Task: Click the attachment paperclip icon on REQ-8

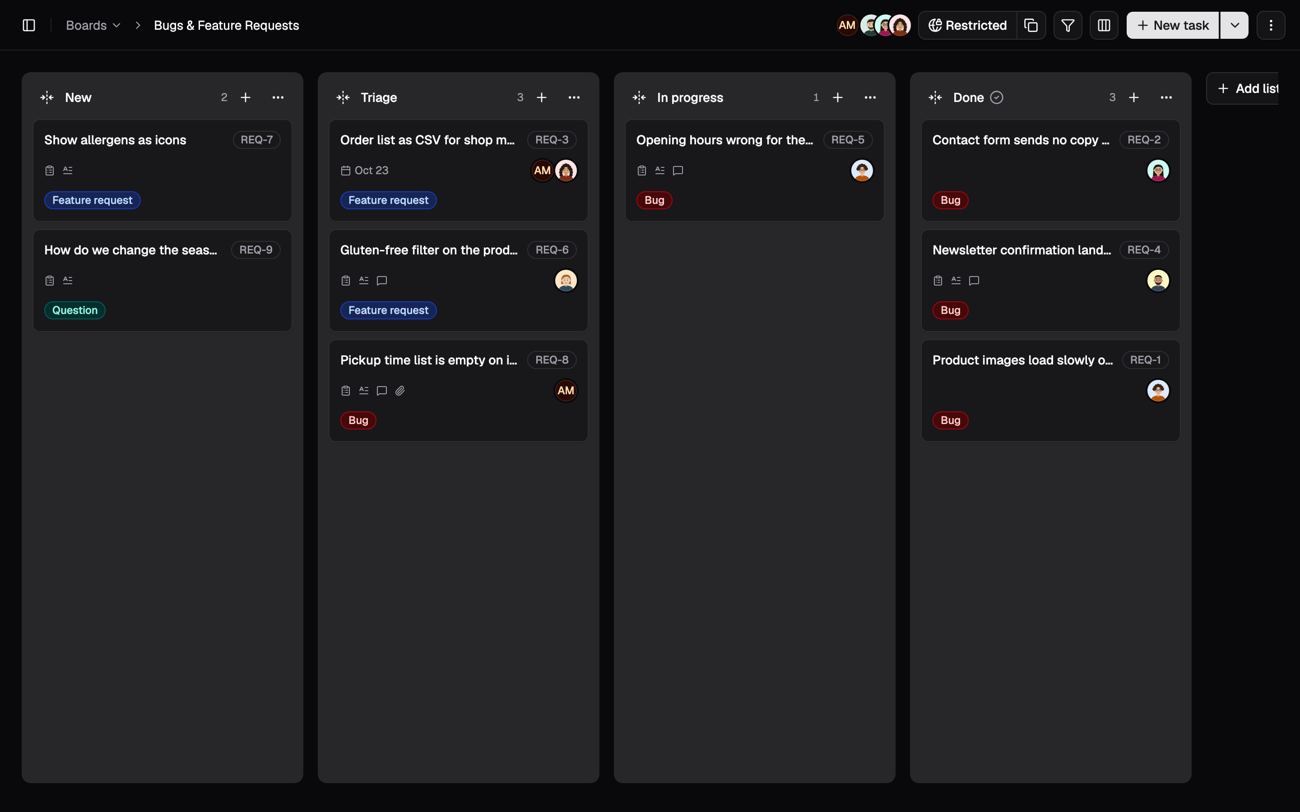Action: pos(399,390)
